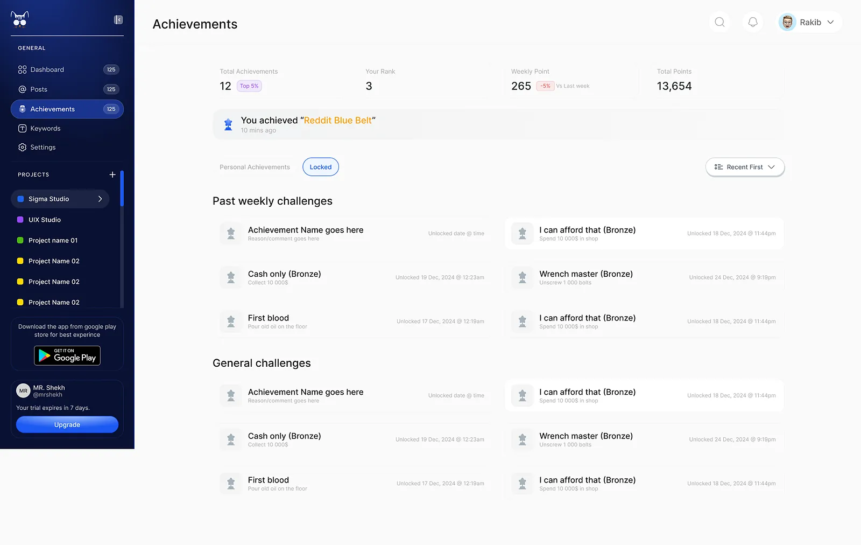Click "General challenges" heading

262,363
